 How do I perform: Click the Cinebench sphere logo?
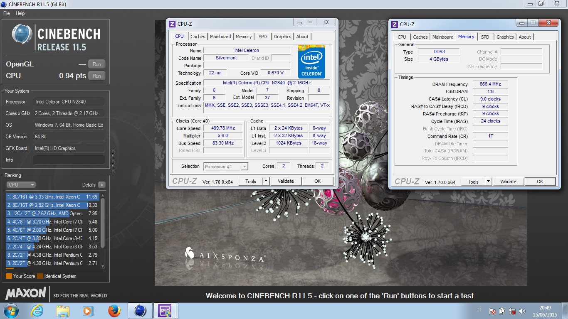[22, 34]
